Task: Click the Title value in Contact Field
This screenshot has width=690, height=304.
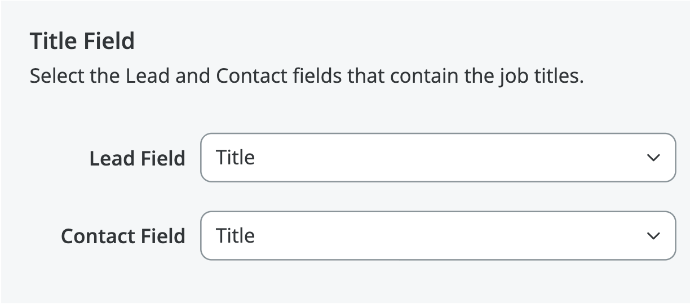Action: (236, 235)
